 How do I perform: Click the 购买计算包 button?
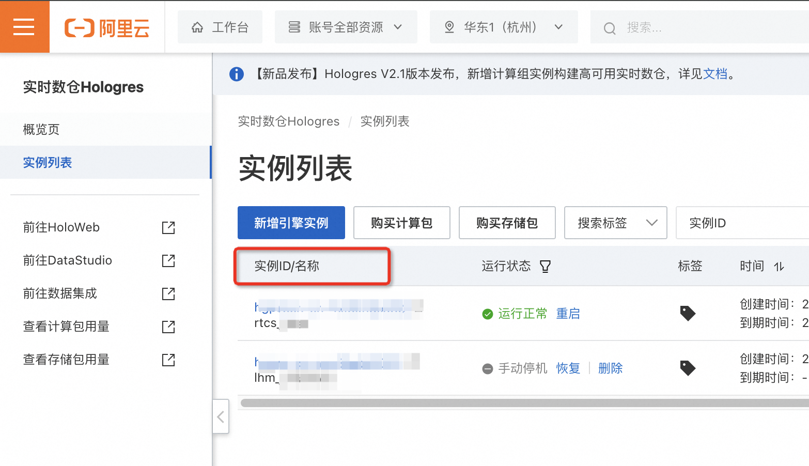click(402, 223)
